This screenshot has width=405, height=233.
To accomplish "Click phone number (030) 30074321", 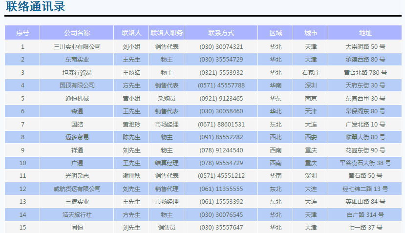I will click(221, 47).
